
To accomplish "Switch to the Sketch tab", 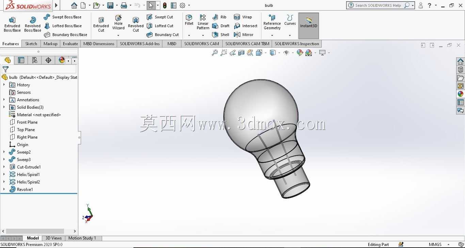I will tap(31, 44).
